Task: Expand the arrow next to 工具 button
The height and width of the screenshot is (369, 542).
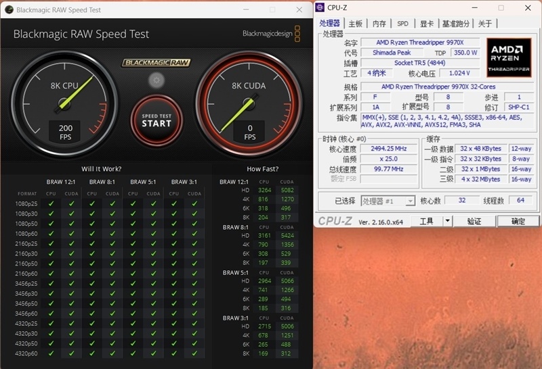Action: pos(447,221)
